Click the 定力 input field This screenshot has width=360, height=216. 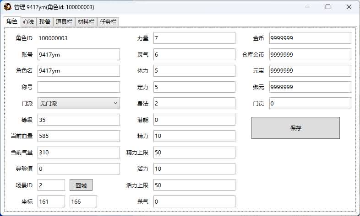click(194, 87)
